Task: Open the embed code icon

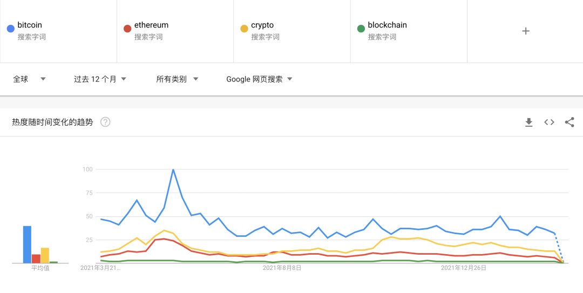Action: click(x=549, y=122)
